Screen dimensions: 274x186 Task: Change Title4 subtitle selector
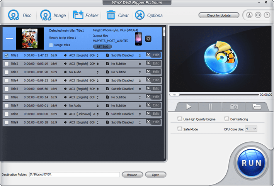[140, 81]
